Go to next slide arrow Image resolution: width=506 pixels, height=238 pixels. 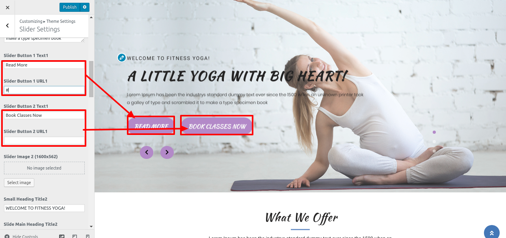click(x=167, y=152)
